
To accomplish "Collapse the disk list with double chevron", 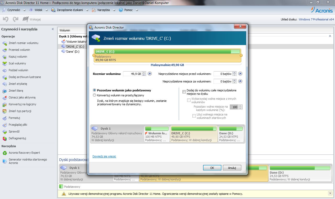I will 330,36.
